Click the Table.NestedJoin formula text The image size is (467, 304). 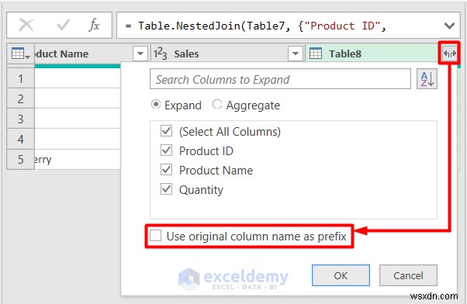(x=256, y=26)
